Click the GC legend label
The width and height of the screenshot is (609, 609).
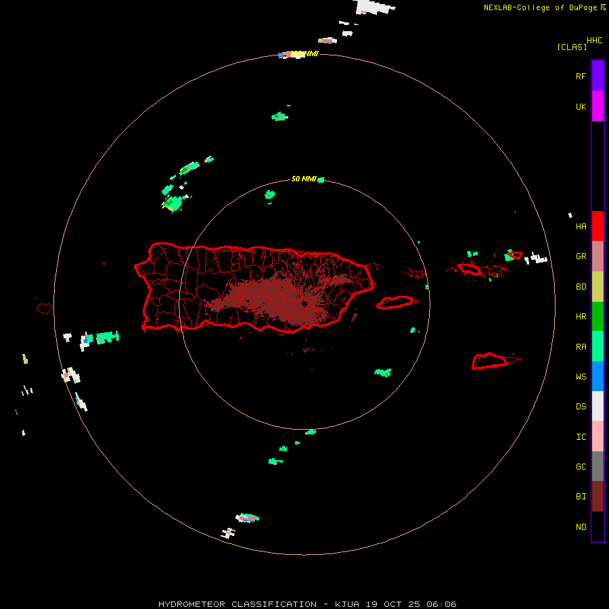(x=581, y=467)
